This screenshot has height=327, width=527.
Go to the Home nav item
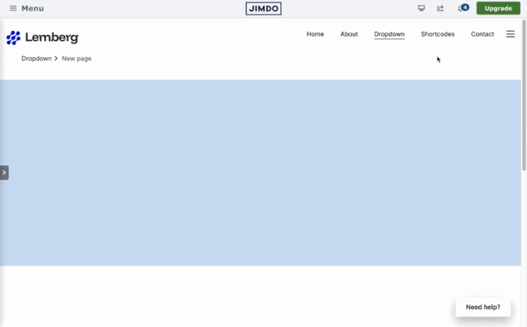pos(315,34)
